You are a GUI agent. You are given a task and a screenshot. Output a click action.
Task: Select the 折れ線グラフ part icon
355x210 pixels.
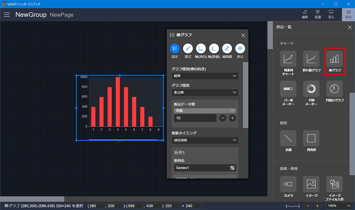pyautogui.click(x=311, y=59)
